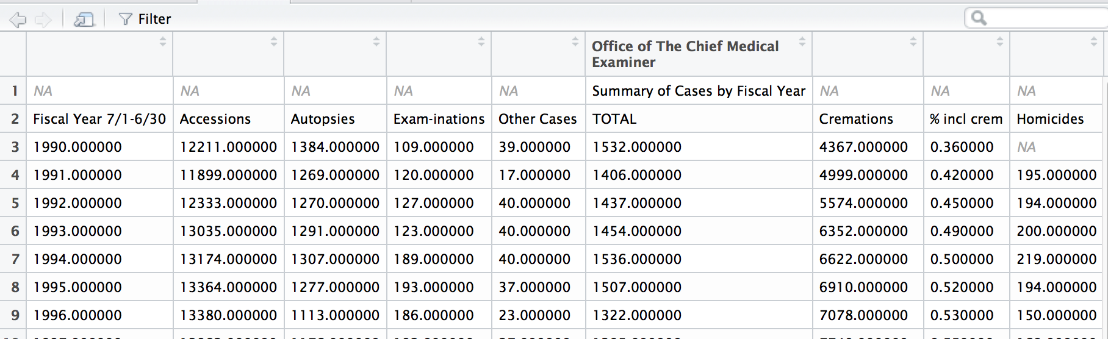Click the magnifier search field
The height and width of the screenshot is (339, 1108).
tap(1037, 18)
